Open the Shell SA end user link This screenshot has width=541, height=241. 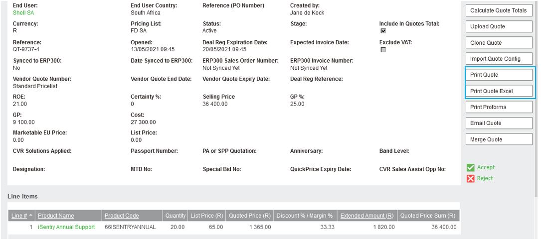pyautogui.click(x=23, y=13)
